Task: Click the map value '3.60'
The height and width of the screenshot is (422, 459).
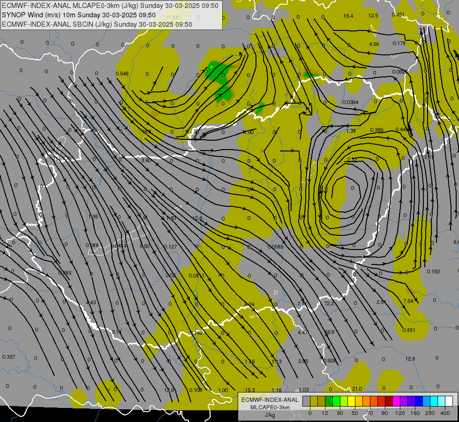Action: pos(146,160)
